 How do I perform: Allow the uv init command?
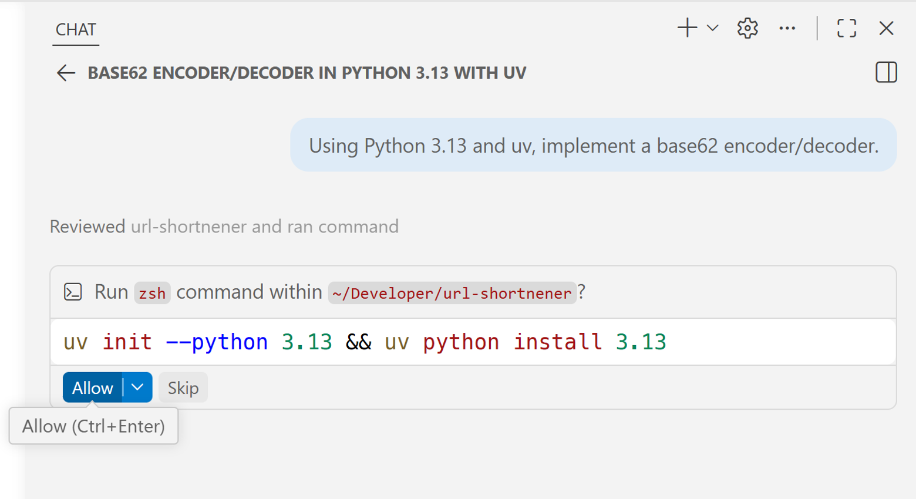92,387
